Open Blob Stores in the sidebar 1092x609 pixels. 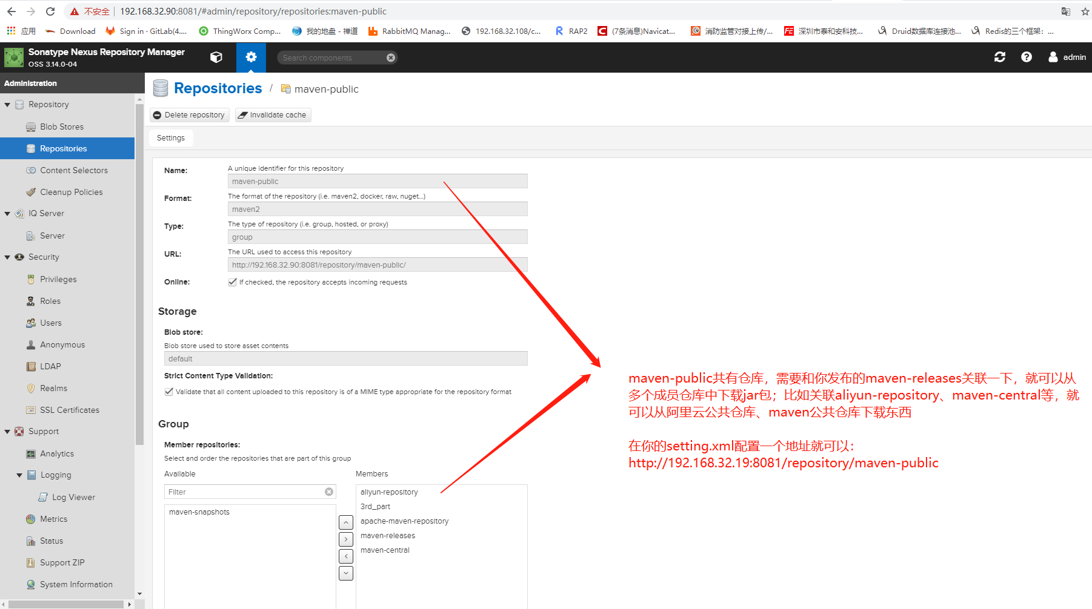[x=61, y=127]
